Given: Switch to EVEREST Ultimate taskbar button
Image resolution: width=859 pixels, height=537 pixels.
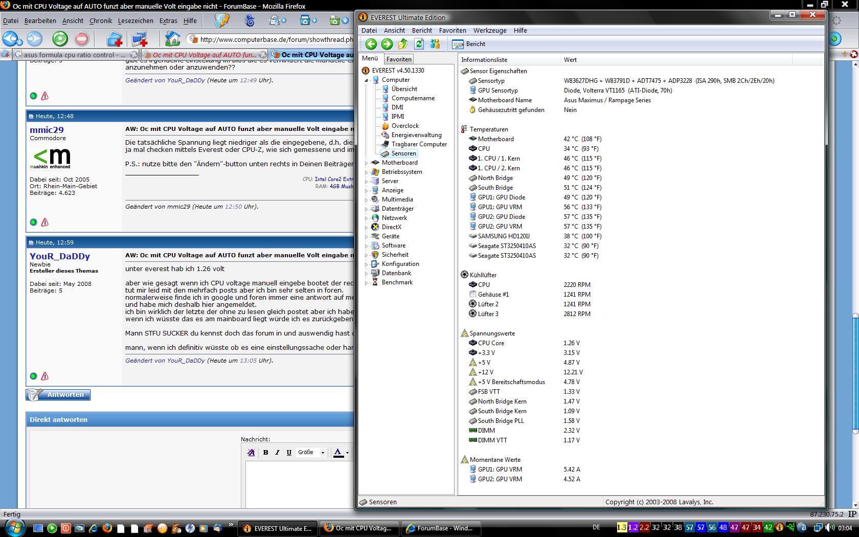Looking at the screenshot, I should tap(278, 528).
